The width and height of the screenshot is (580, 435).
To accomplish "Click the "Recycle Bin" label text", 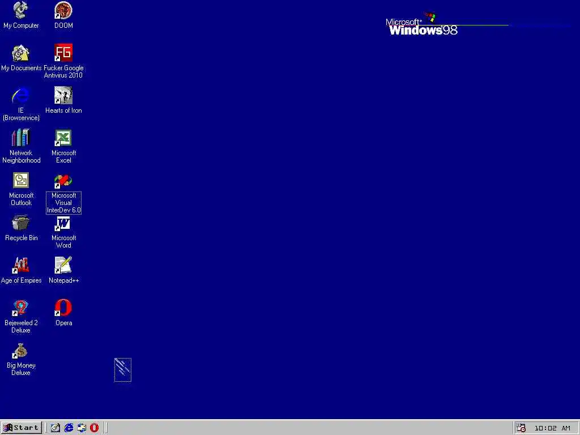I will 21,238.
